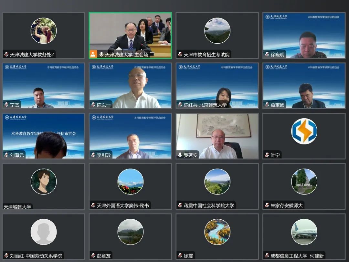Click the muted mic icon next to 陈以一

point(93,105)
